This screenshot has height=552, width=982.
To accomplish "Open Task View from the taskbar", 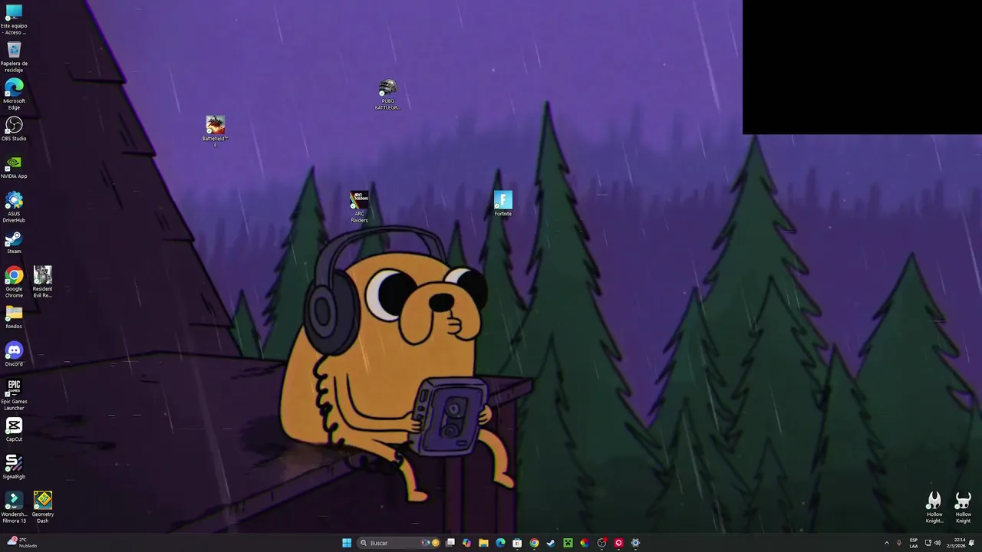I will 450,543.
